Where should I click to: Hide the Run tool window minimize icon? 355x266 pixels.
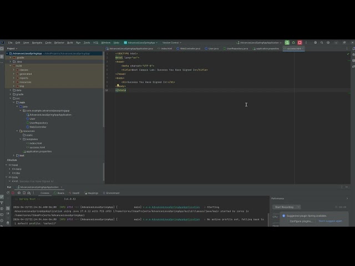[x=347, y=187]
